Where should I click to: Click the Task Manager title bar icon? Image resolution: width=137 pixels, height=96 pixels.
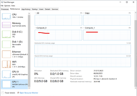(2, 2)
